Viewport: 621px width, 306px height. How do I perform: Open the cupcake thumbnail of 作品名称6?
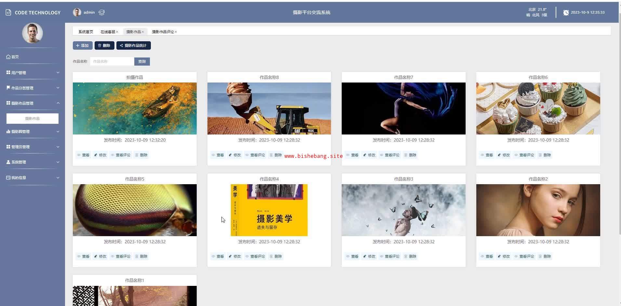(538, 108)
